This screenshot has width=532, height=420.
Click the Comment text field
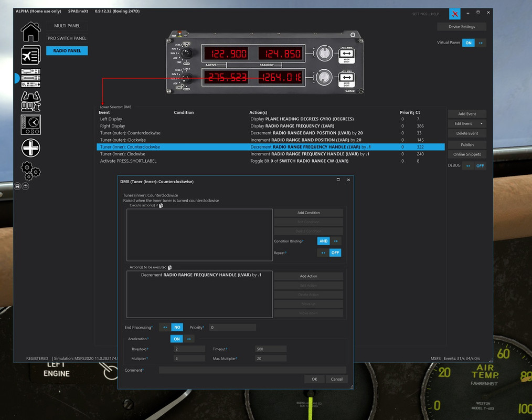click(252, 370)
